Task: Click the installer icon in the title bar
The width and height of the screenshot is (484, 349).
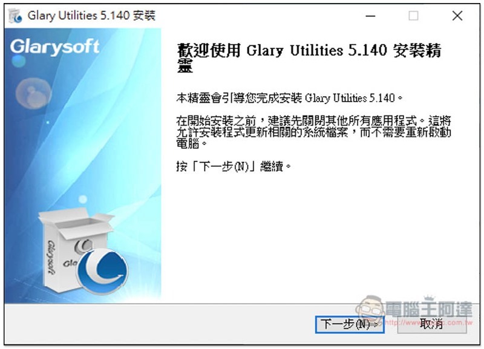Action: click(15, 16)
